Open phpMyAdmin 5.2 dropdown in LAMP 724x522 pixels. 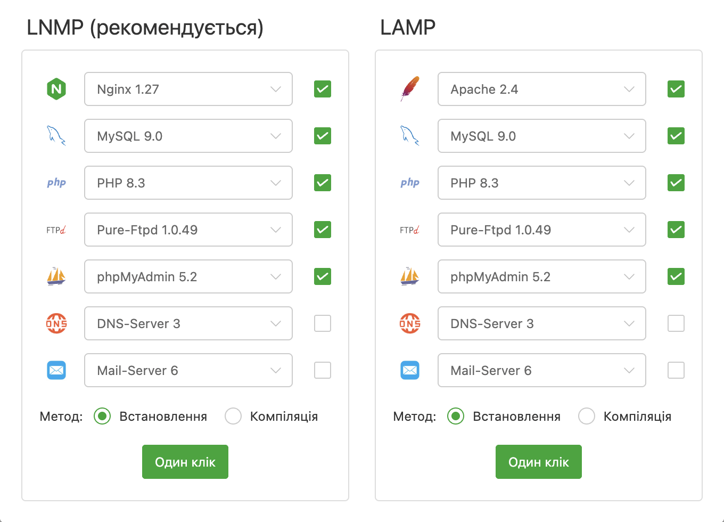[x=542, y=276]
